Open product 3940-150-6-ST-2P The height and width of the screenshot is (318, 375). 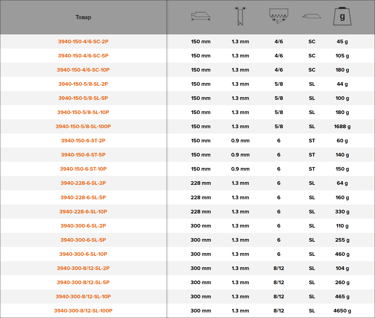83,141
